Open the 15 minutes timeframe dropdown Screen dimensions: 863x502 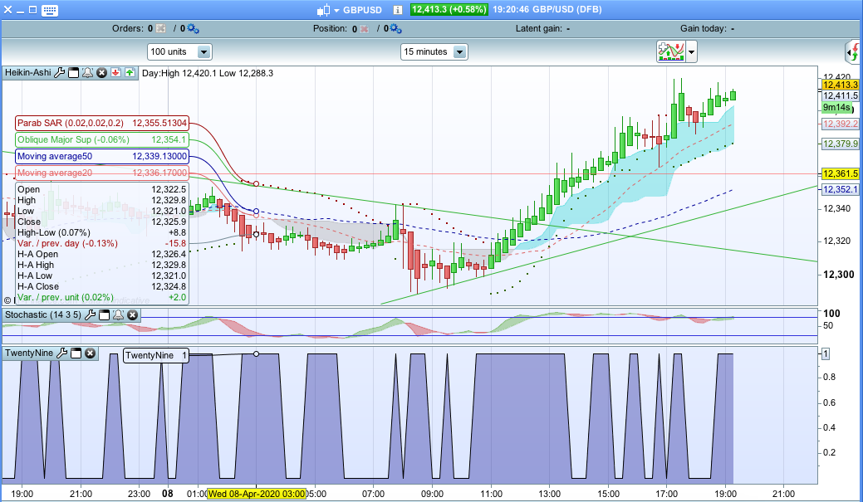point(434,51)
